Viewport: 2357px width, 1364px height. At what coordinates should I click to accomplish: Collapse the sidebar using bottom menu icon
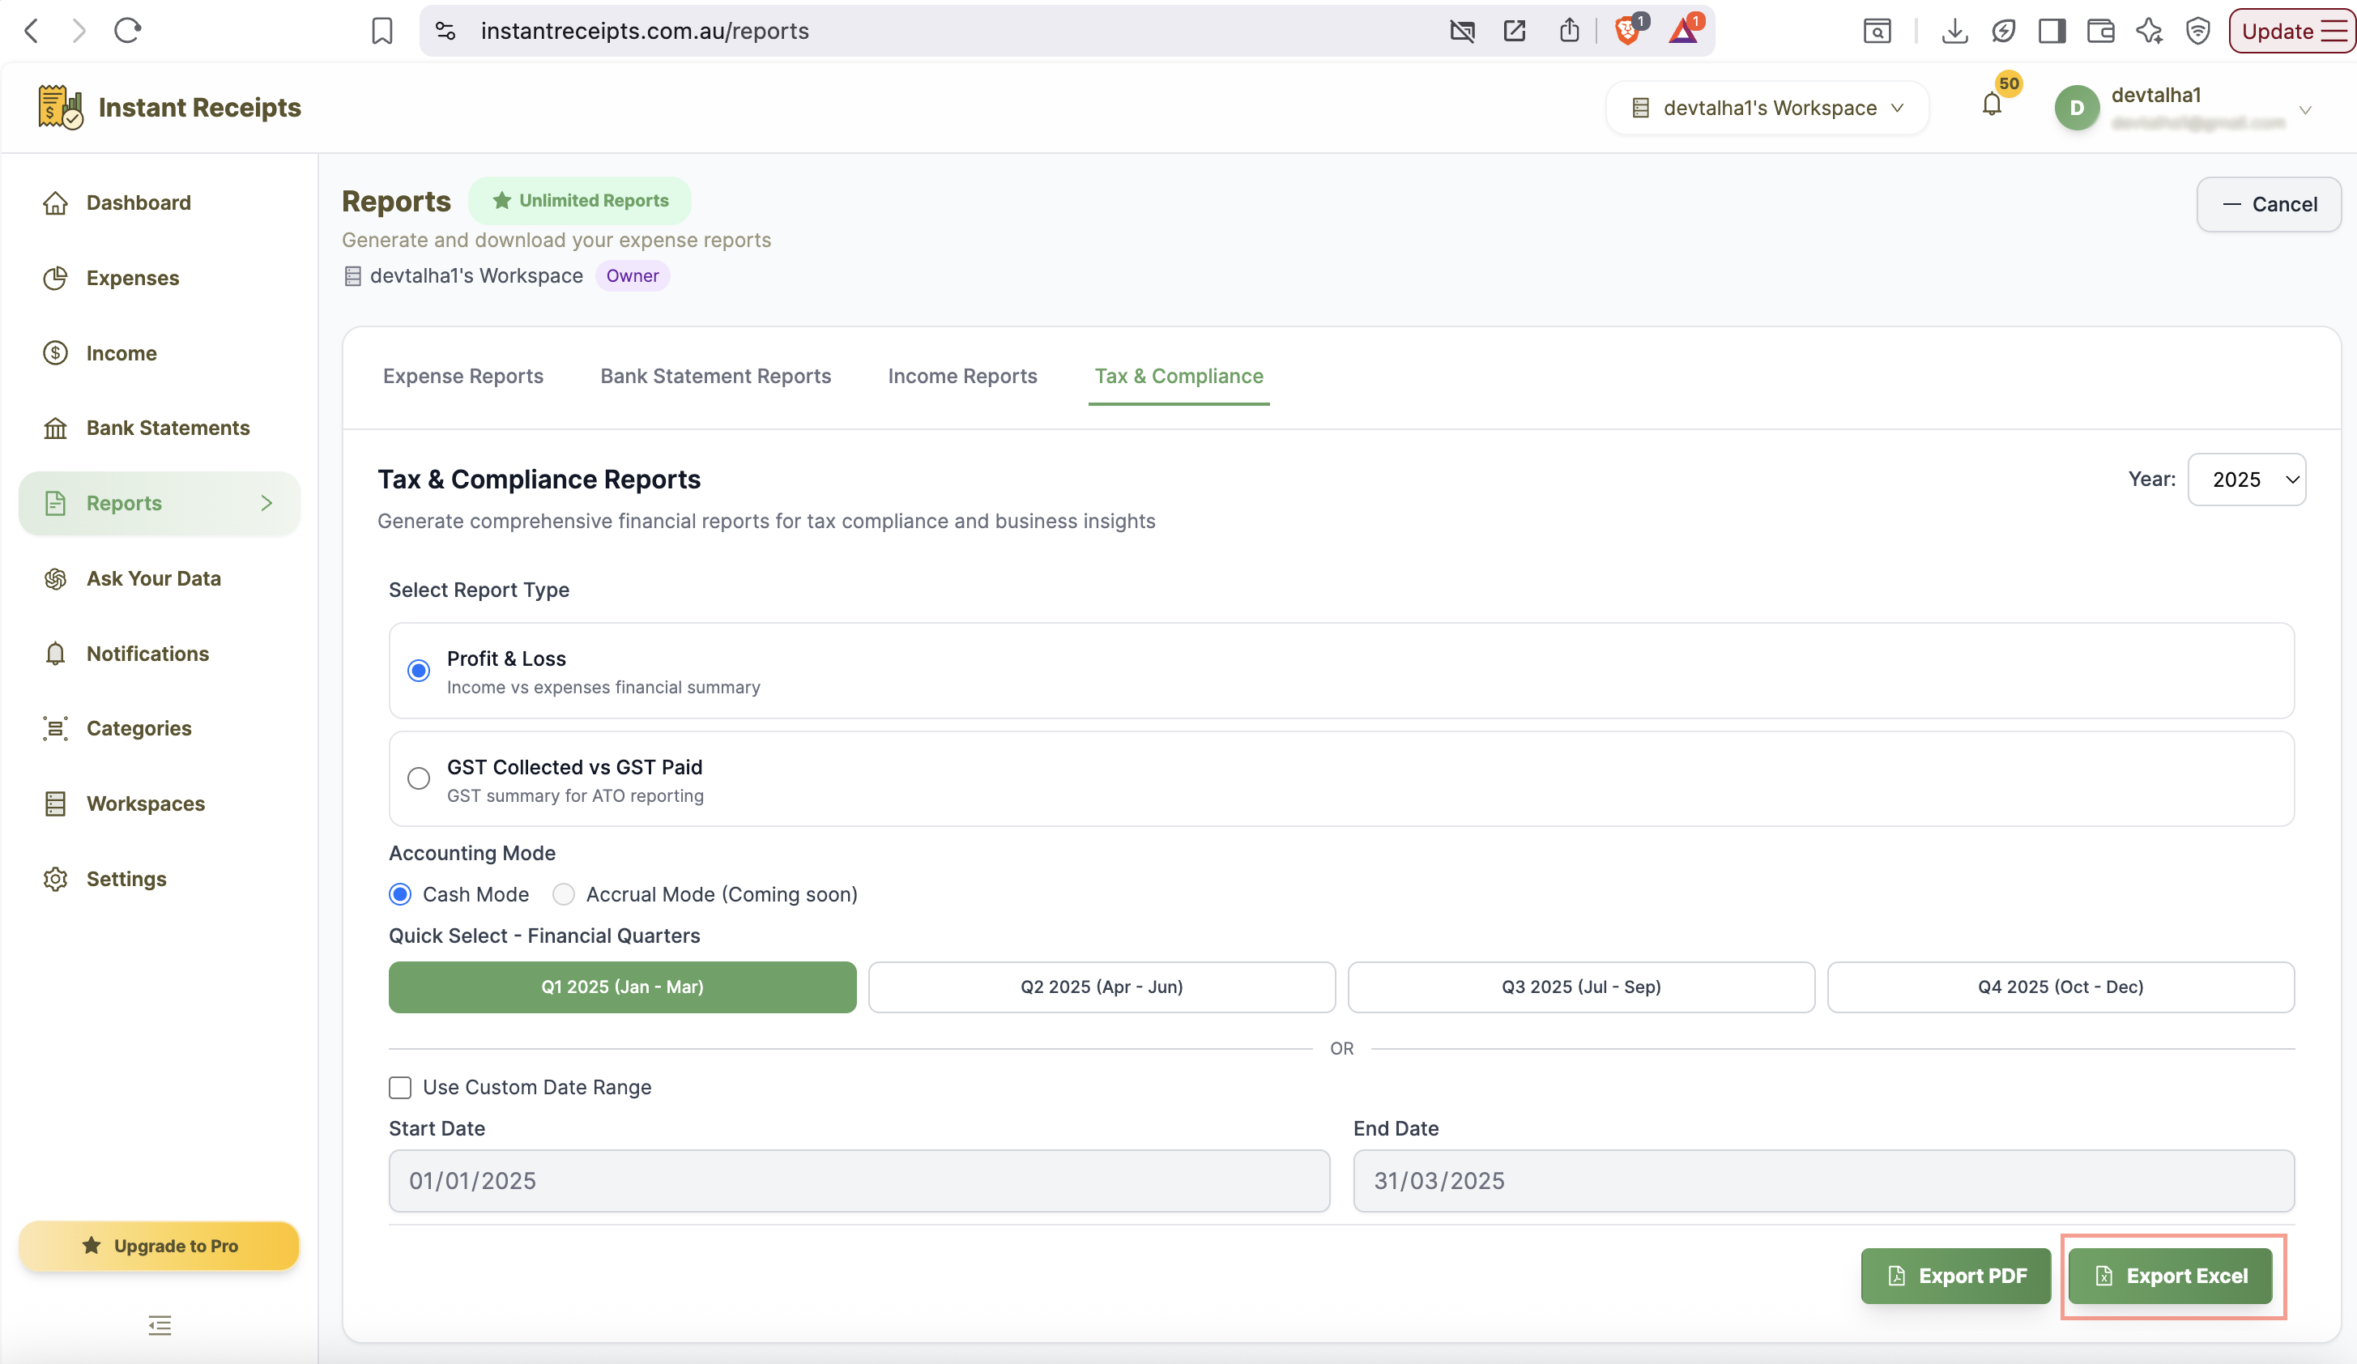[x=160, y=1324]
